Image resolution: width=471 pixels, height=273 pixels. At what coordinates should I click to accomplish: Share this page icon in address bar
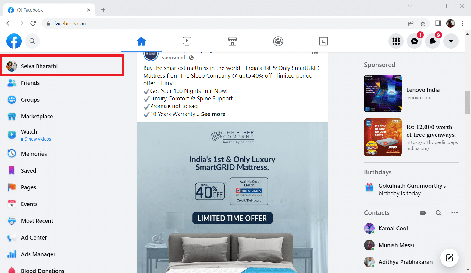coord(411,23)
